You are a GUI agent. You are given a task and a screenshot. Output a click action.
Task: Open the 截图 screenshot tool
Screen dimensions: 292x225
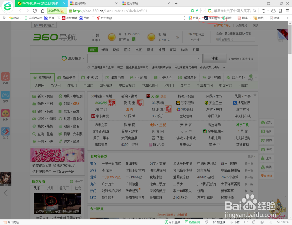258,18
